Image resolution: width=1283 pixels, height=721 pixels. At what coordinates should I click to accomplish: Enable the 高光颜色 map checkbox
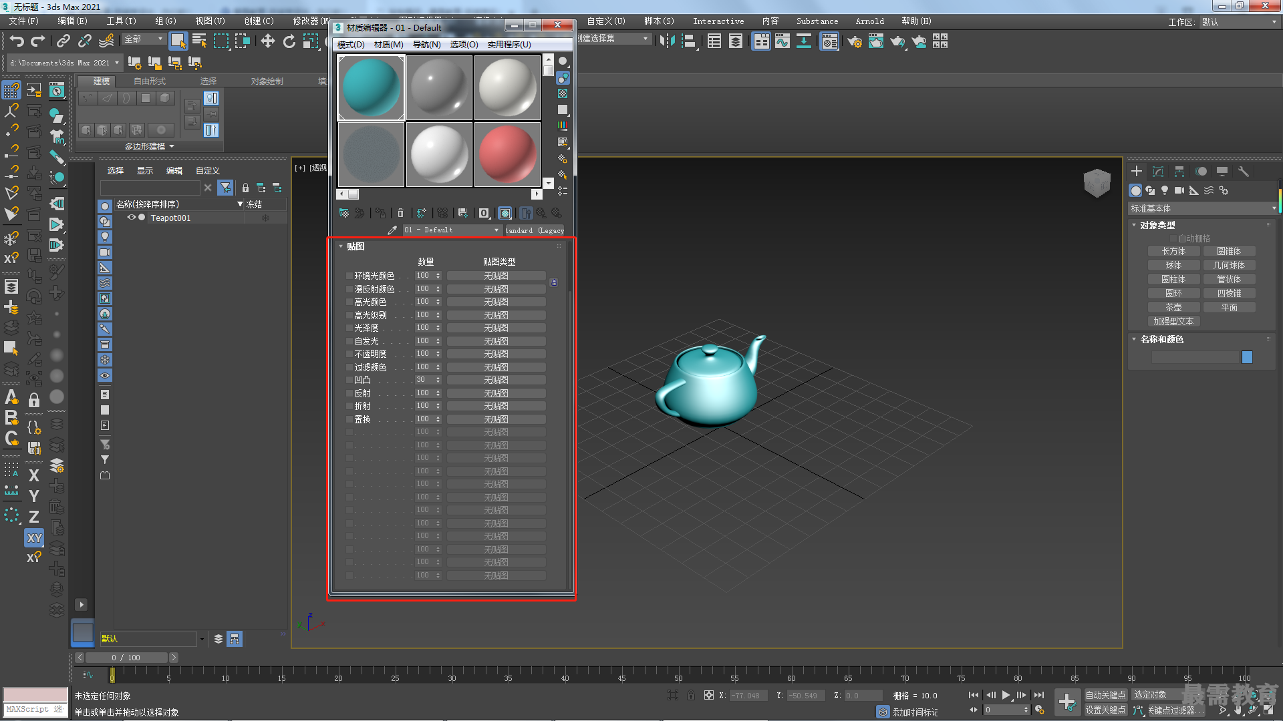349,302
